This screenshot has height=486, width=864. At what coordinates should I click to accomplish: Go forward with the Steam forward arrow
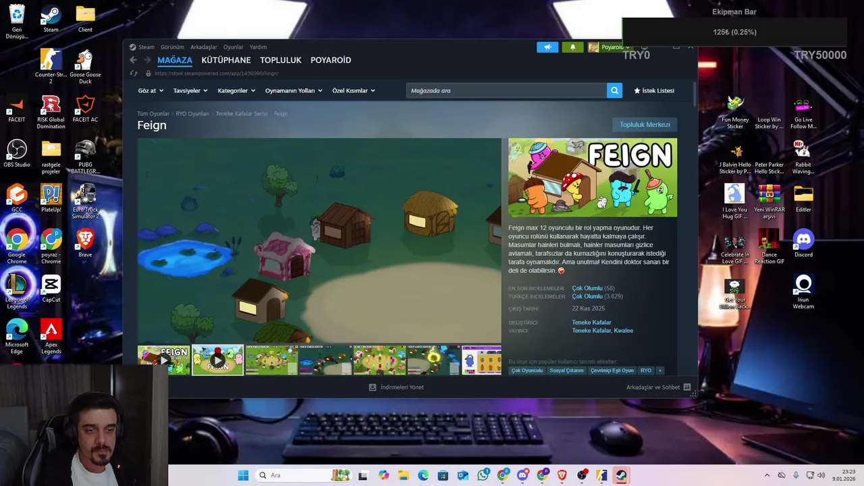pyautogui.click(x=146, y=60)
